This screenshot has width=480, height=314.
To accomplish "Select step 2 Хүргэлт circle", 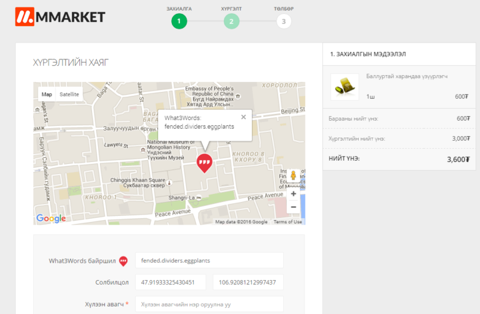I will 231,21.
